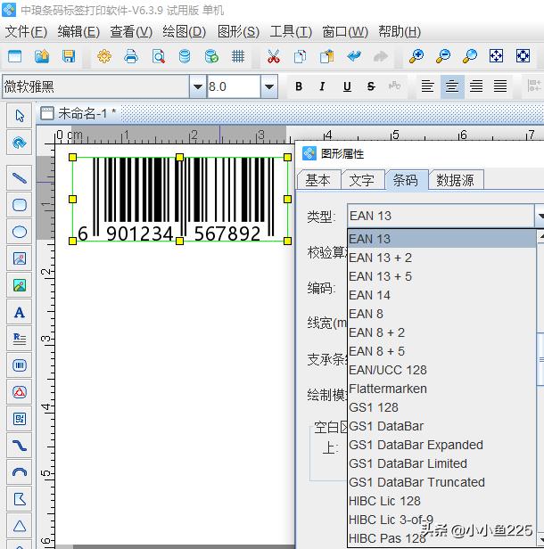Click the Paste clipboard icon

[x=326, y=56]
